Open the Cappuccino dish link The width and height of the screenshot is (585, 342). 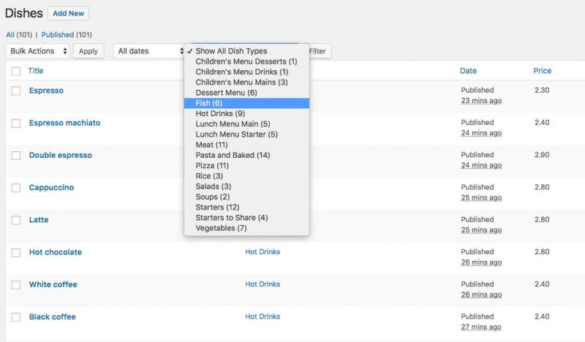point(51,188)
